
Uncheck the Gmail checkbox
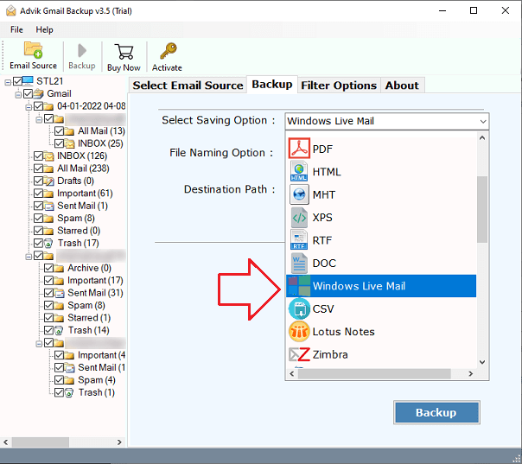[x=28, y=93]
